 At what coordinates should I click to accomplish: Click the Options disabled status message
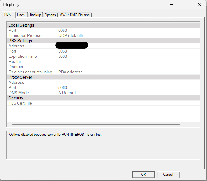[55, 135]
